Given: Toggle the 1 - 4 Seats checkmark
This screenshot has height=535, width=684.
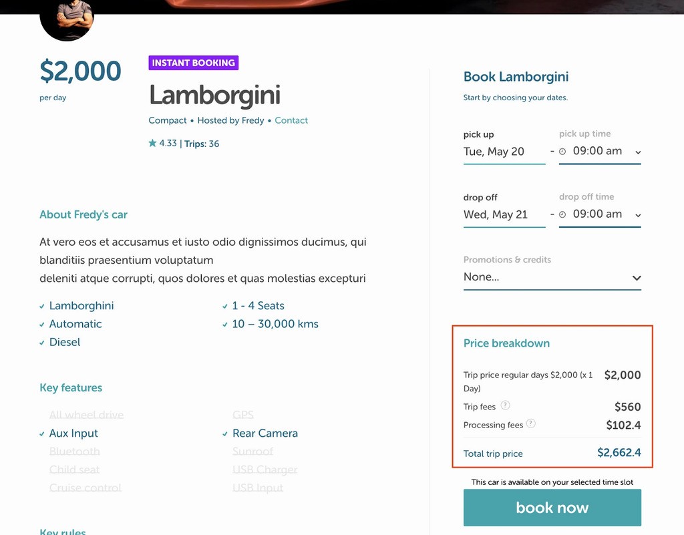Looking at the screenshot, I should [x=224, y=305].
